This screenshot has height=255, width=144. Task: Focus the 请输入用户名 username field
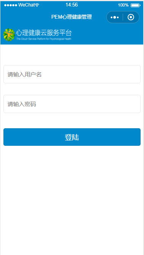pyautogui.click(x=72, y=74)
